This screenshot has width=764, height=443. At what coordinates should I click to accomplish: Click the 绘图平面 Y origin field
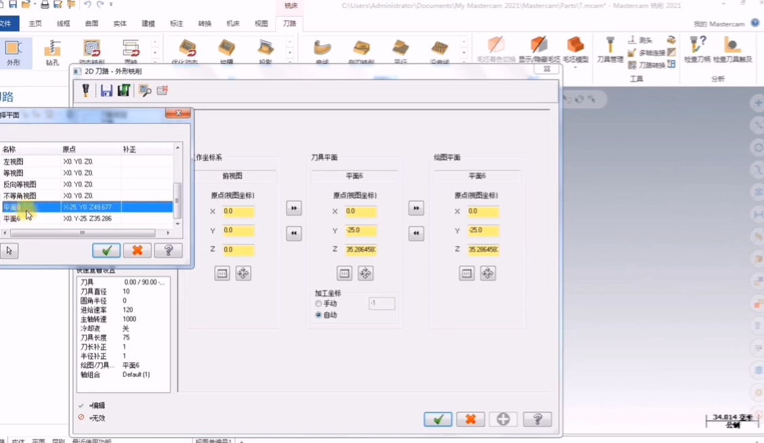tap(484, 230)
